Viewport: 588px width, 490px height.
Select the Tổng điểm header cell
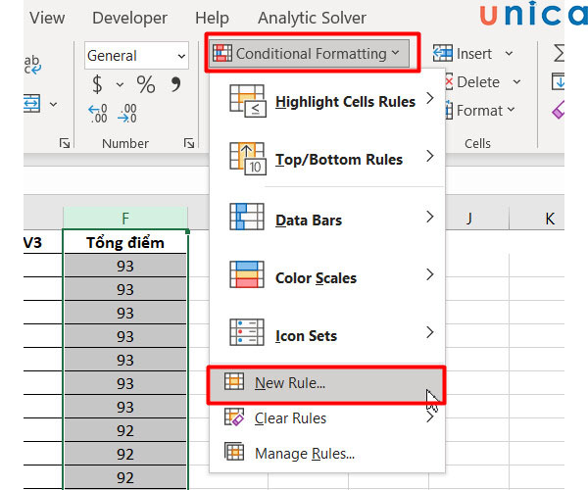point(124,242)
